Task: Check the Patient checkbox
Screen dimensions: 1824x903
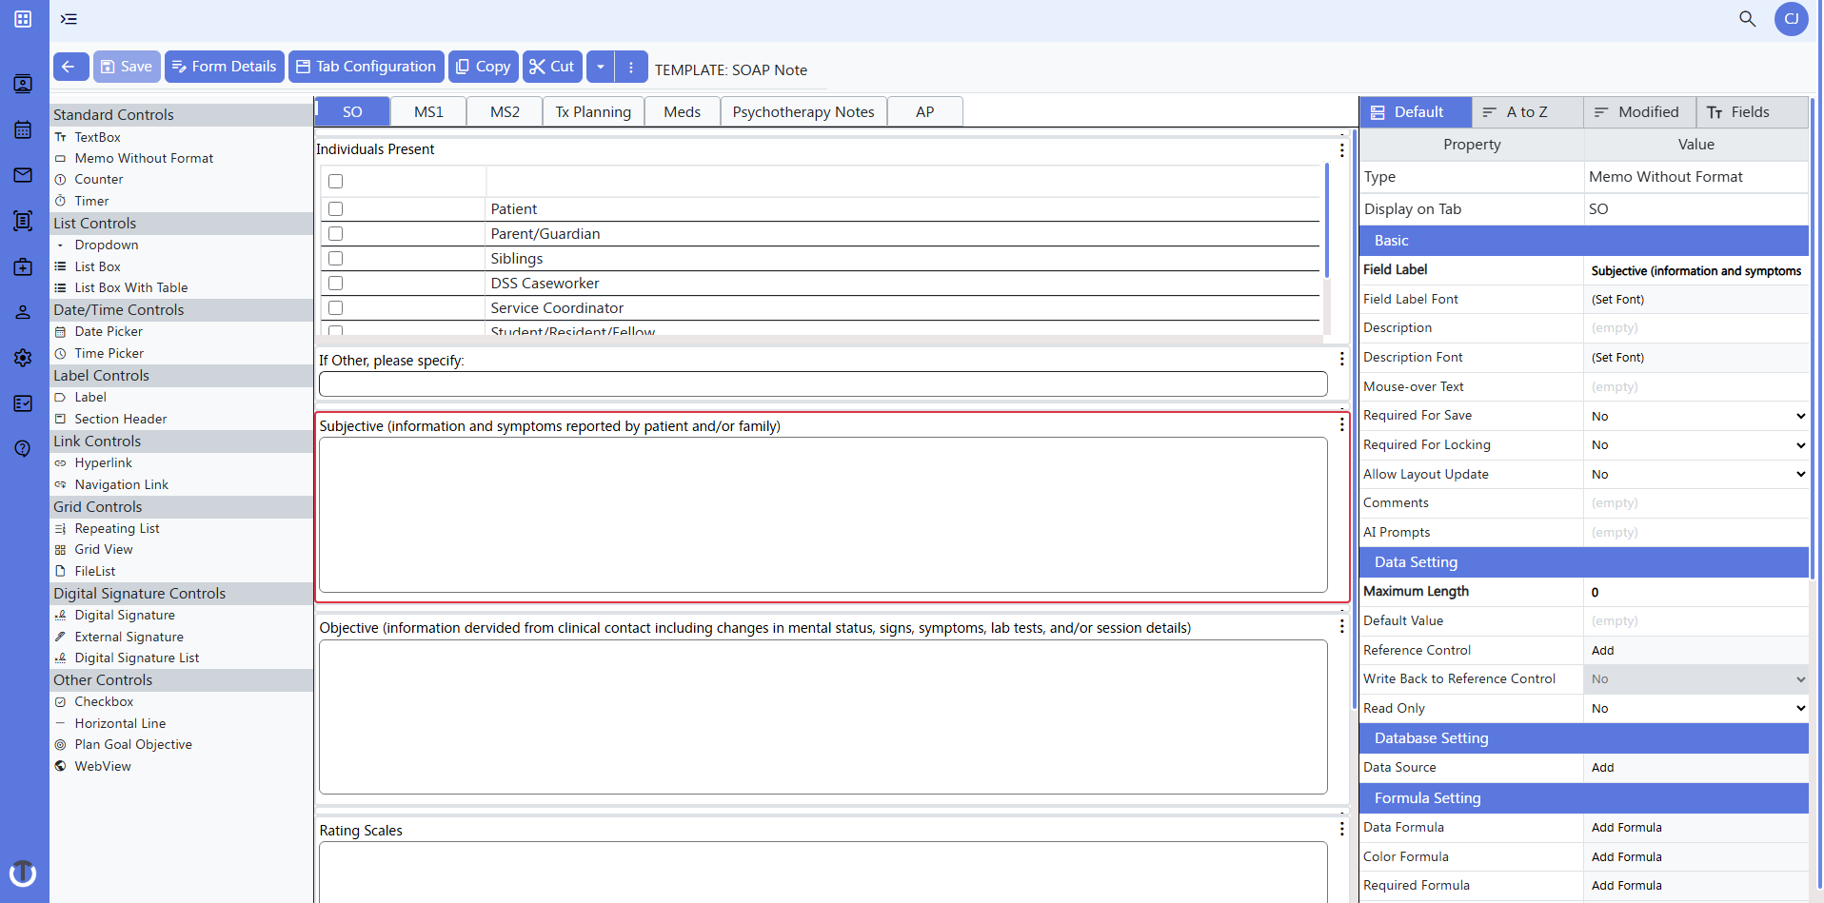Action: pyautogui.click(x=334, y=208)
